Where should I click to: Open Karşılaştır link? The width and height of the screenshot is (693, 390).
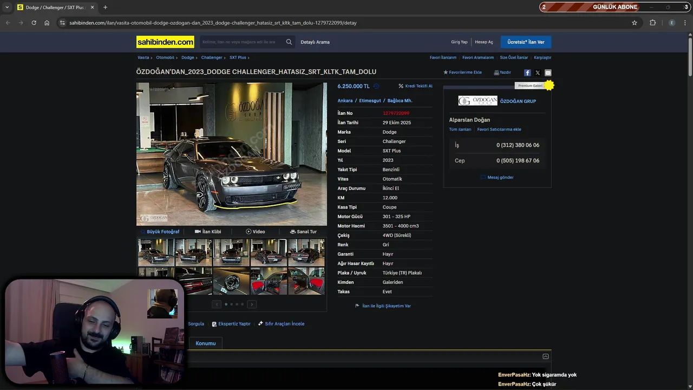point(542,57)
